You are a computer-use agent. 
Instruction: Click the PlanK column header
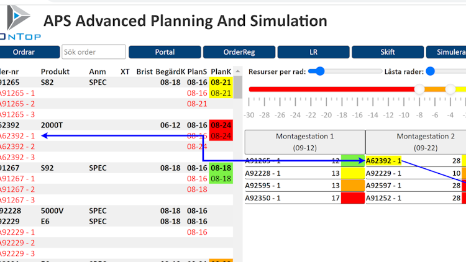click(x=221, y=71)
